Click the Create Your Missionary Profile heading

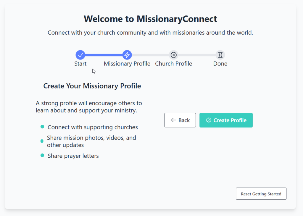(92, 86)
